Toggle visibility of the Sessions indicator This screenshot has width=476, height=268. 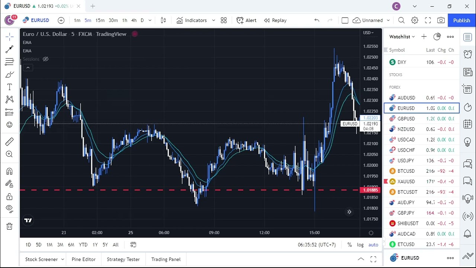click(x=45, y=59)
